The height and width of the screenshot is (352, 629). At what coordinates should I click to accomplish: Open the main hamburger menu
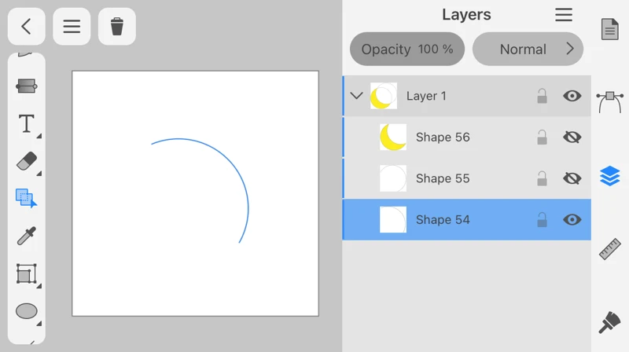pos(72,27)
